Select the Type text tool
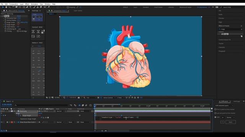245x137 pixels. 31,7
